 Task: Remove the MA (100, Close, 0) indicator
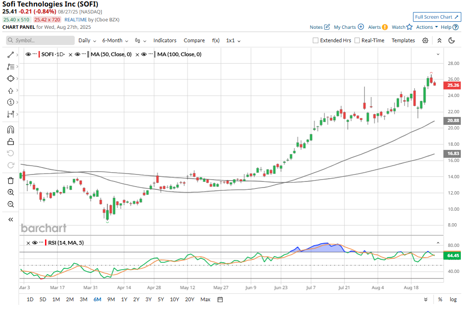(137, 55)
